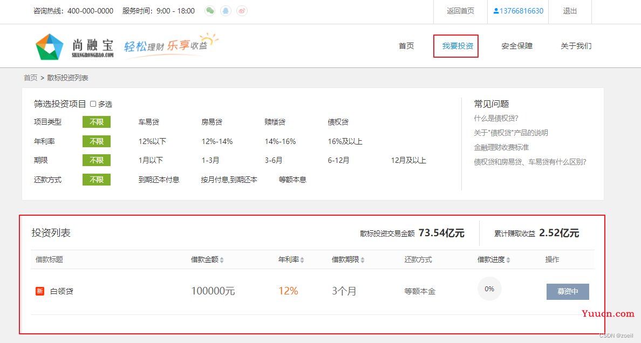Screen dimensions: 641x343
Task: Sort list by 借款进度 arrows
Action: 508,260
